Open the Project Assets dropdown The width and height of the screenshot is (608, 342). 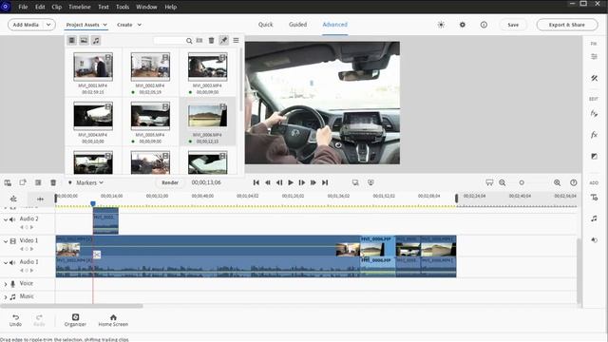[86, 25]
